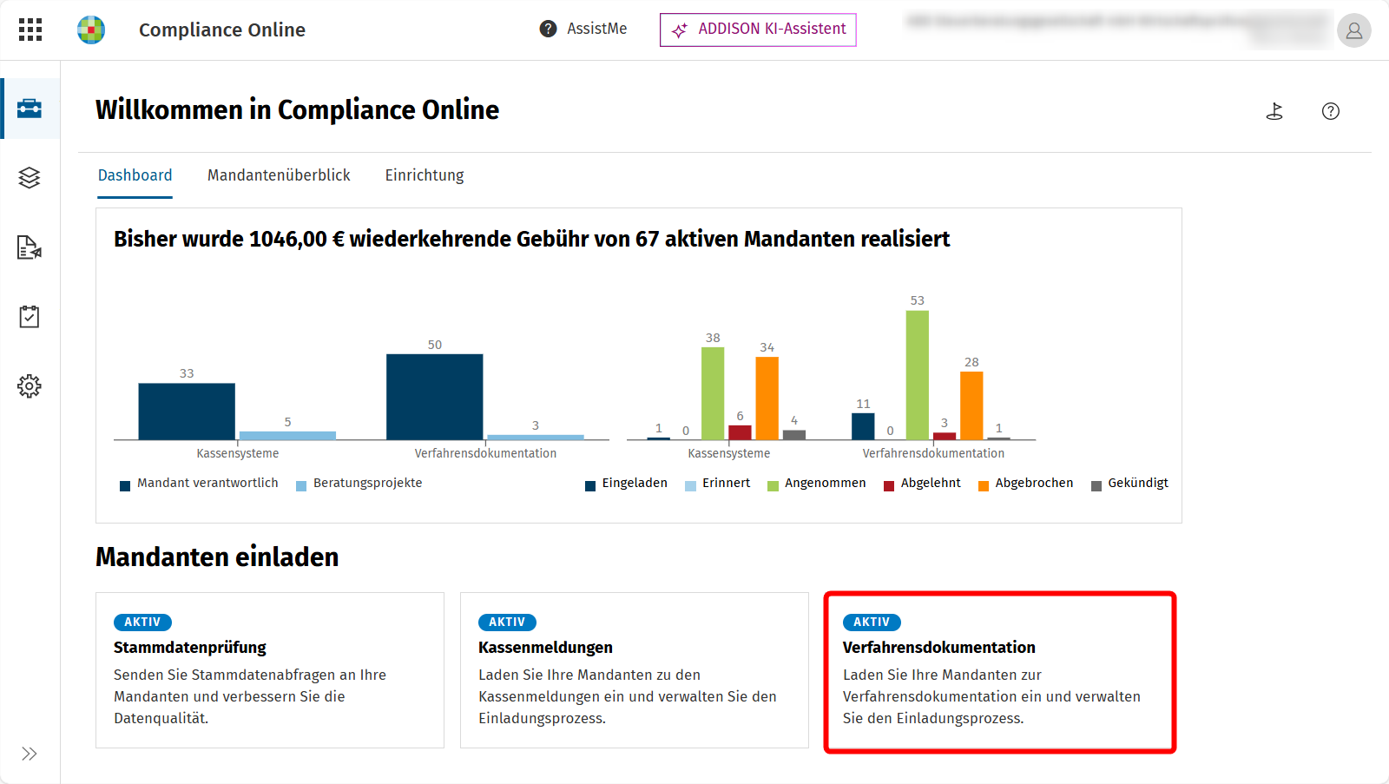Viewport: 1389px width, 784px height.
Task: Open the clipboard checklist sidebar icon
Action: coord(30,317)
